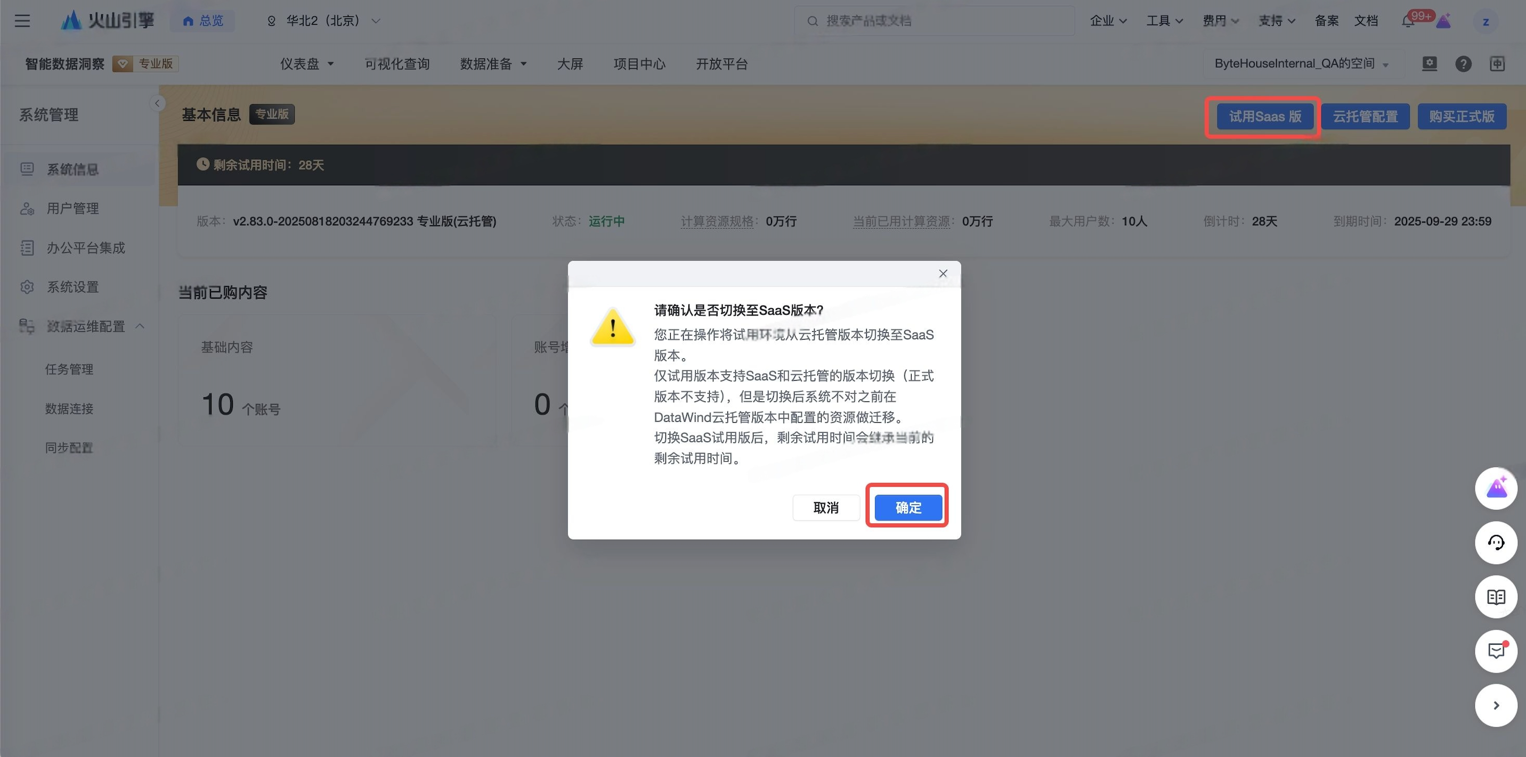Expand the 仪表盘 dropdown menu
The image size is (1526, 757).
(307, 64)
